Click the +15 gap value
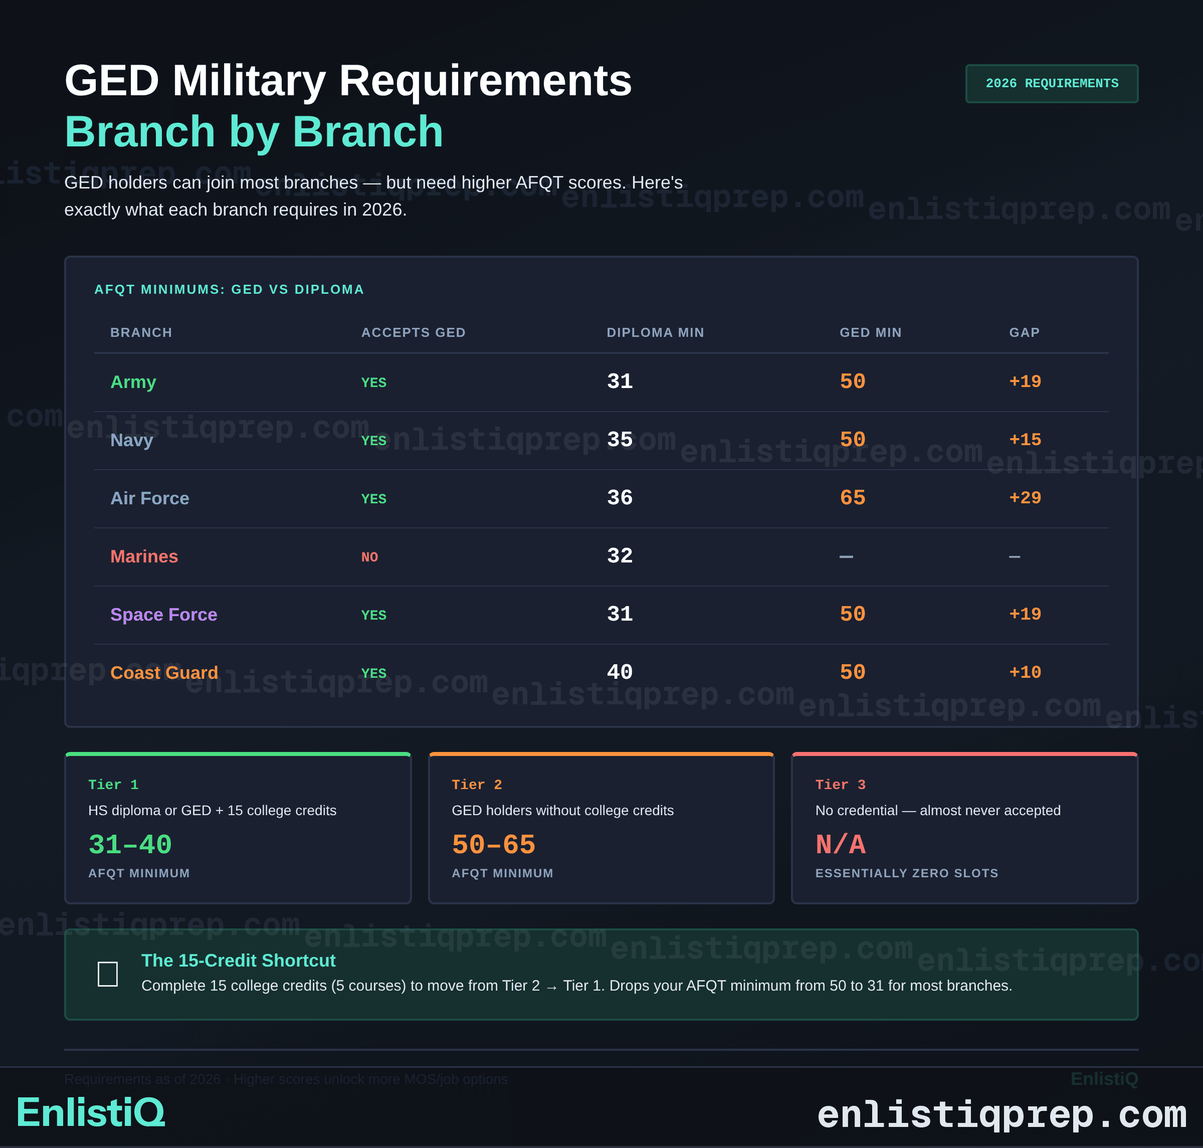This screenshot has height=1148, width=1203. point(1025,439)
